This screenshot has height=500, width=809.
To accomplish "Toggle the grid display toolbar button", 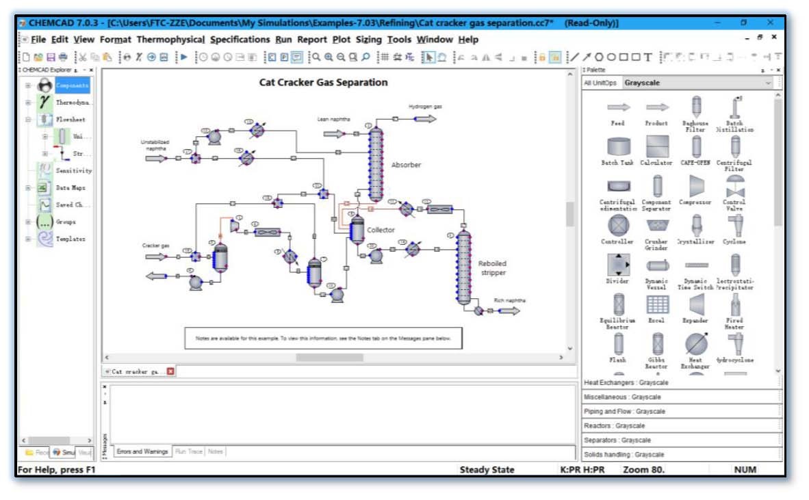I will (x=385, y=57).
